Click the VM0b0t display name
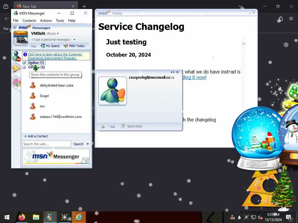The width and height of the screenshot is (298, 223). [x=38, y=34]
